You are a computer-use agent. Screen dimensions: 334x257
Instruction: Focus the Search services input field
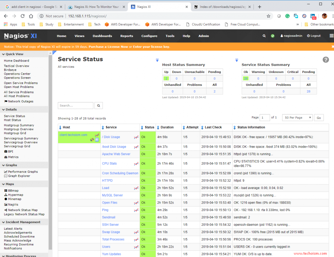[x=75, y=106]
